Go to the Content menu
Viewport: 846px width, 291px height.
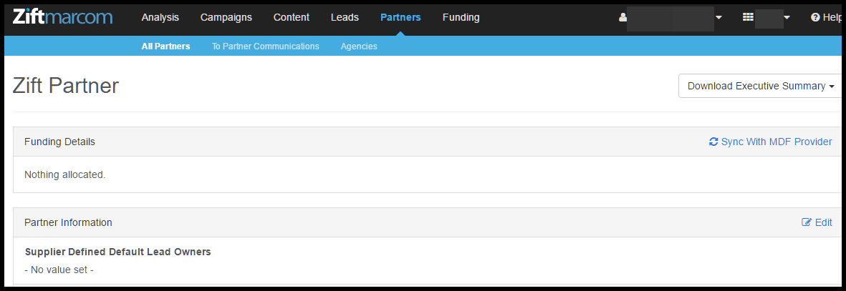point(292,17)
